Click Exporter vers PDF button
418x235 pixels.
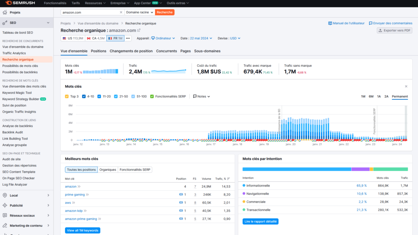tap(395, 30)
